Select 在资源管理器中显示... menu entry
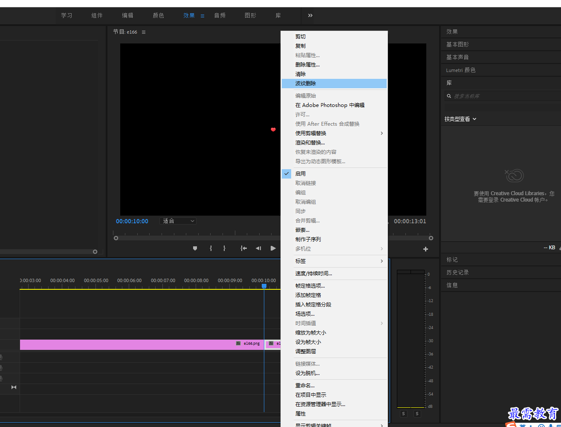The width and height of the screenshot is (561, 427). pos(334,404)
